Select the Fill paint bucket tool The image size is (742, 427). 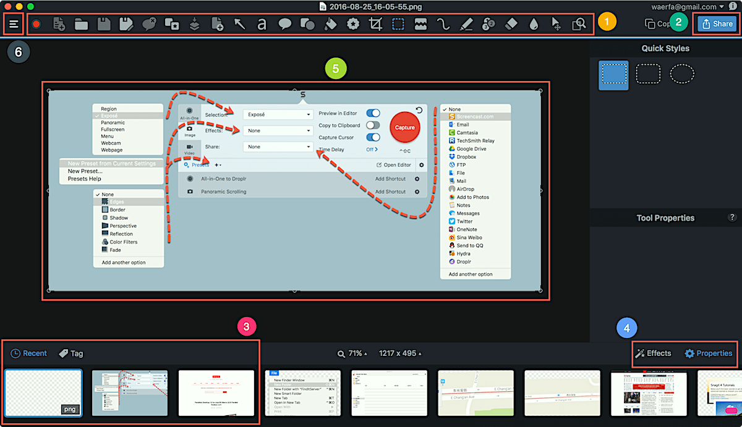pyautogui.click(x=330, y=25)
